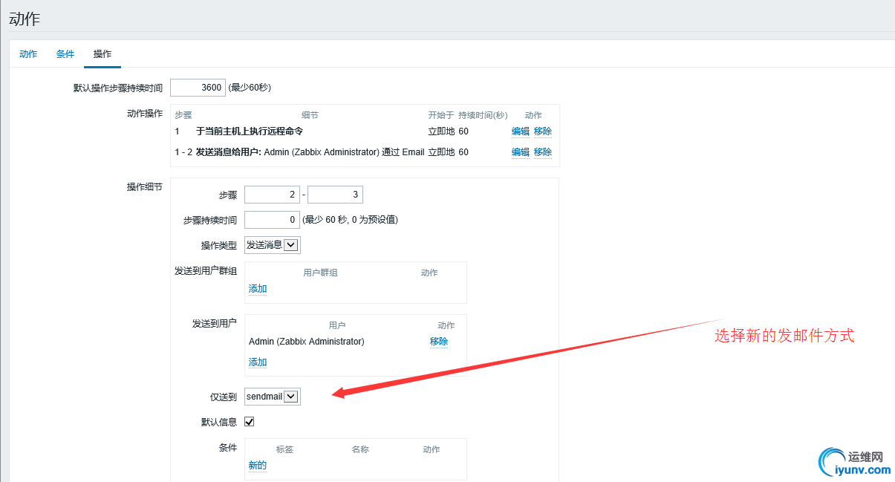
Task: Click the 步骤持续时间 field showing 0
Action: click(x=272, y=220)
